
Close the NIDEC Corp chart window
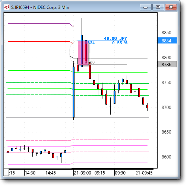171,7
